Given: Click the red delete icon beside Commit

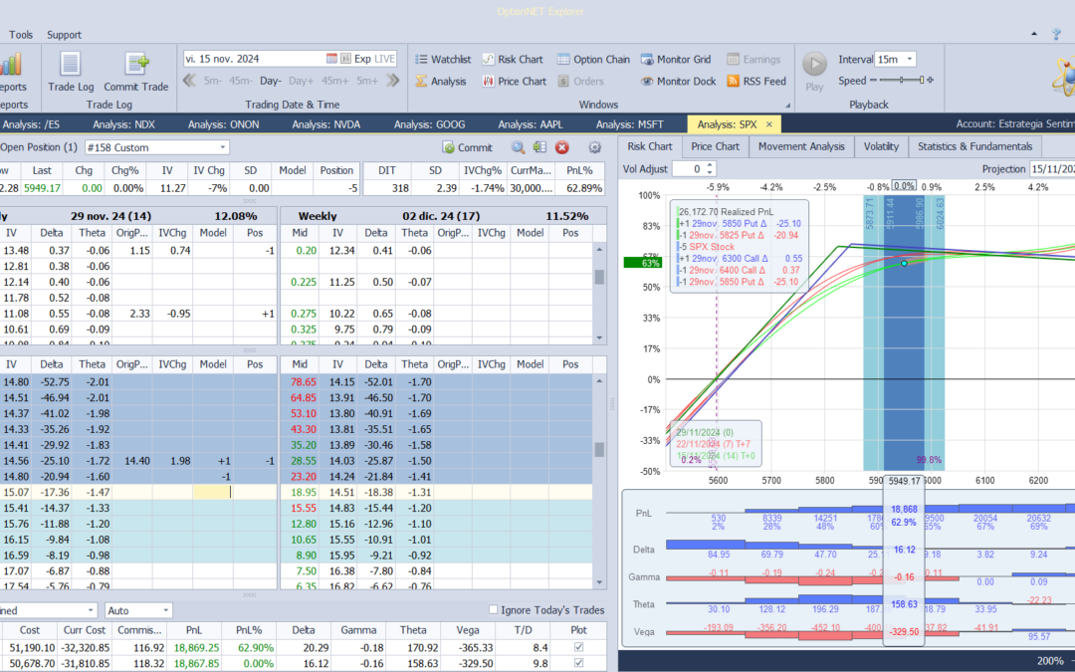Looking at the screenshot, I should coord(561,147).
